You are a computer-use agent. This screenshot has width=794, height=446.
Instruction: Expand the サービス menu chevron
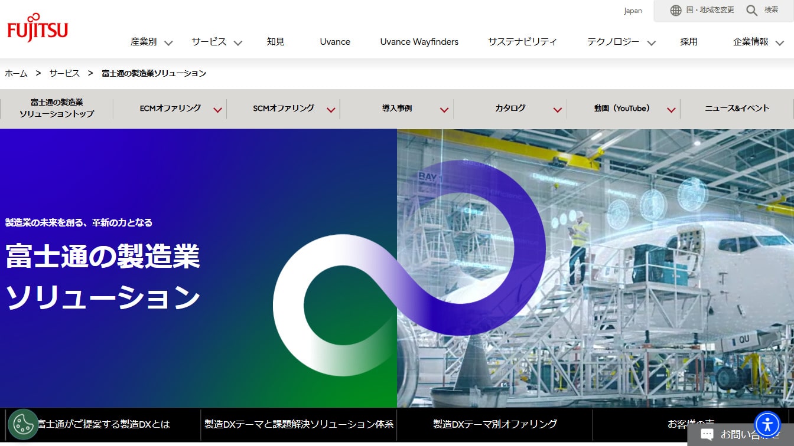click(238, 42)
